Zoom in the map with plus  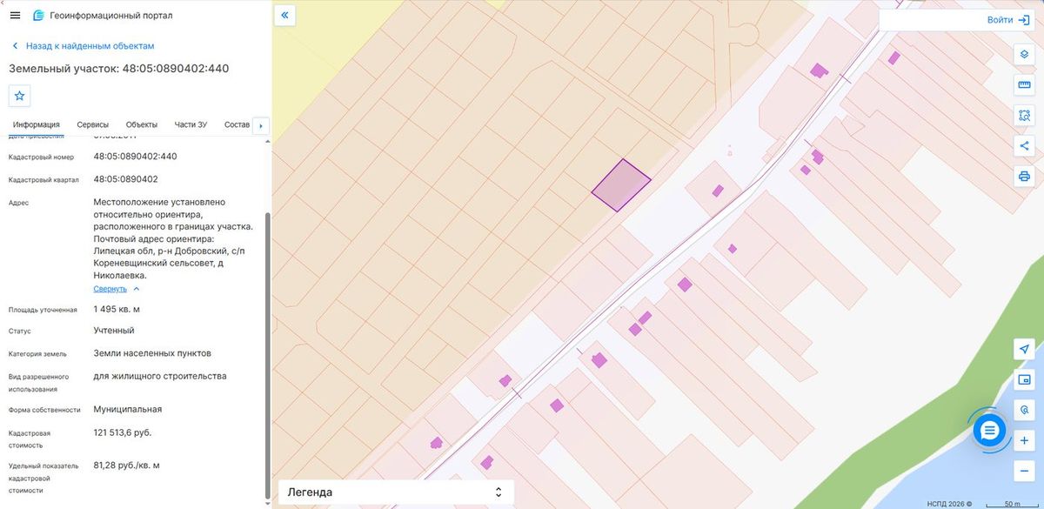coord(1024,441)
